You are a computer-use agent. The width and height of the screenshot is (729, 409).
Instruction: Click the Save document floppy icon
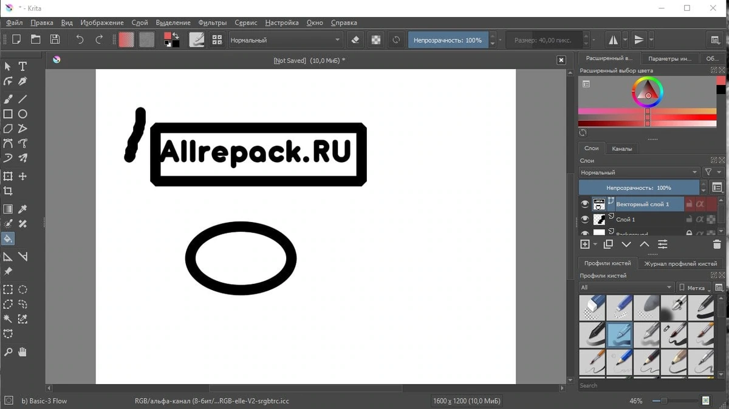click(55, 39)
